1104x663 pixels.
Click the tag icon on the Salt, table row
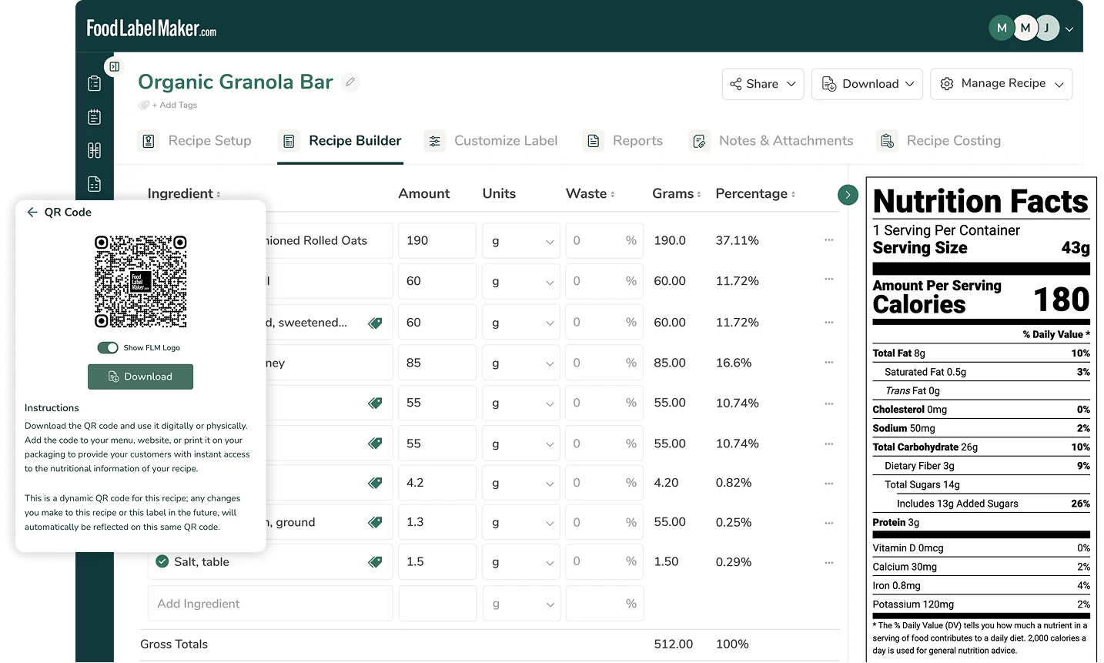coord(375,562)
